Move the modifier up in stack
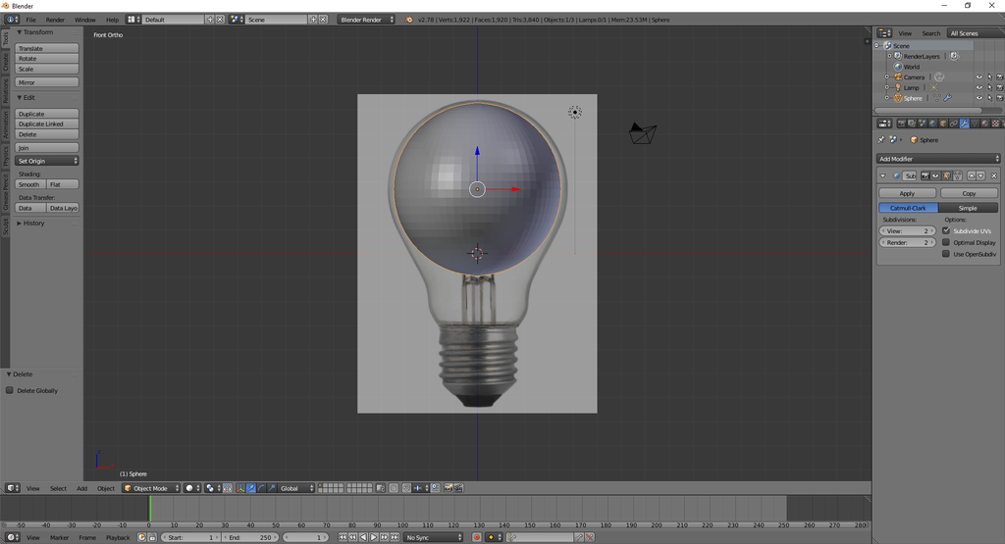The height and width of the screenshot is (544, 1005). [971, 175]
